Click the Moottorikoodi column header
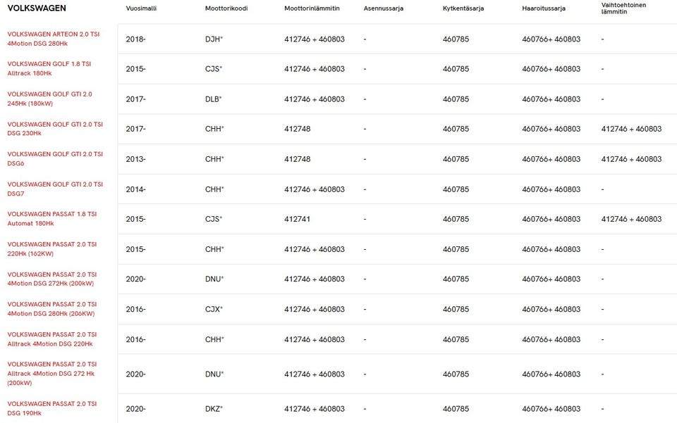Screen dimensions: 677x423 [x=221, y=8]
